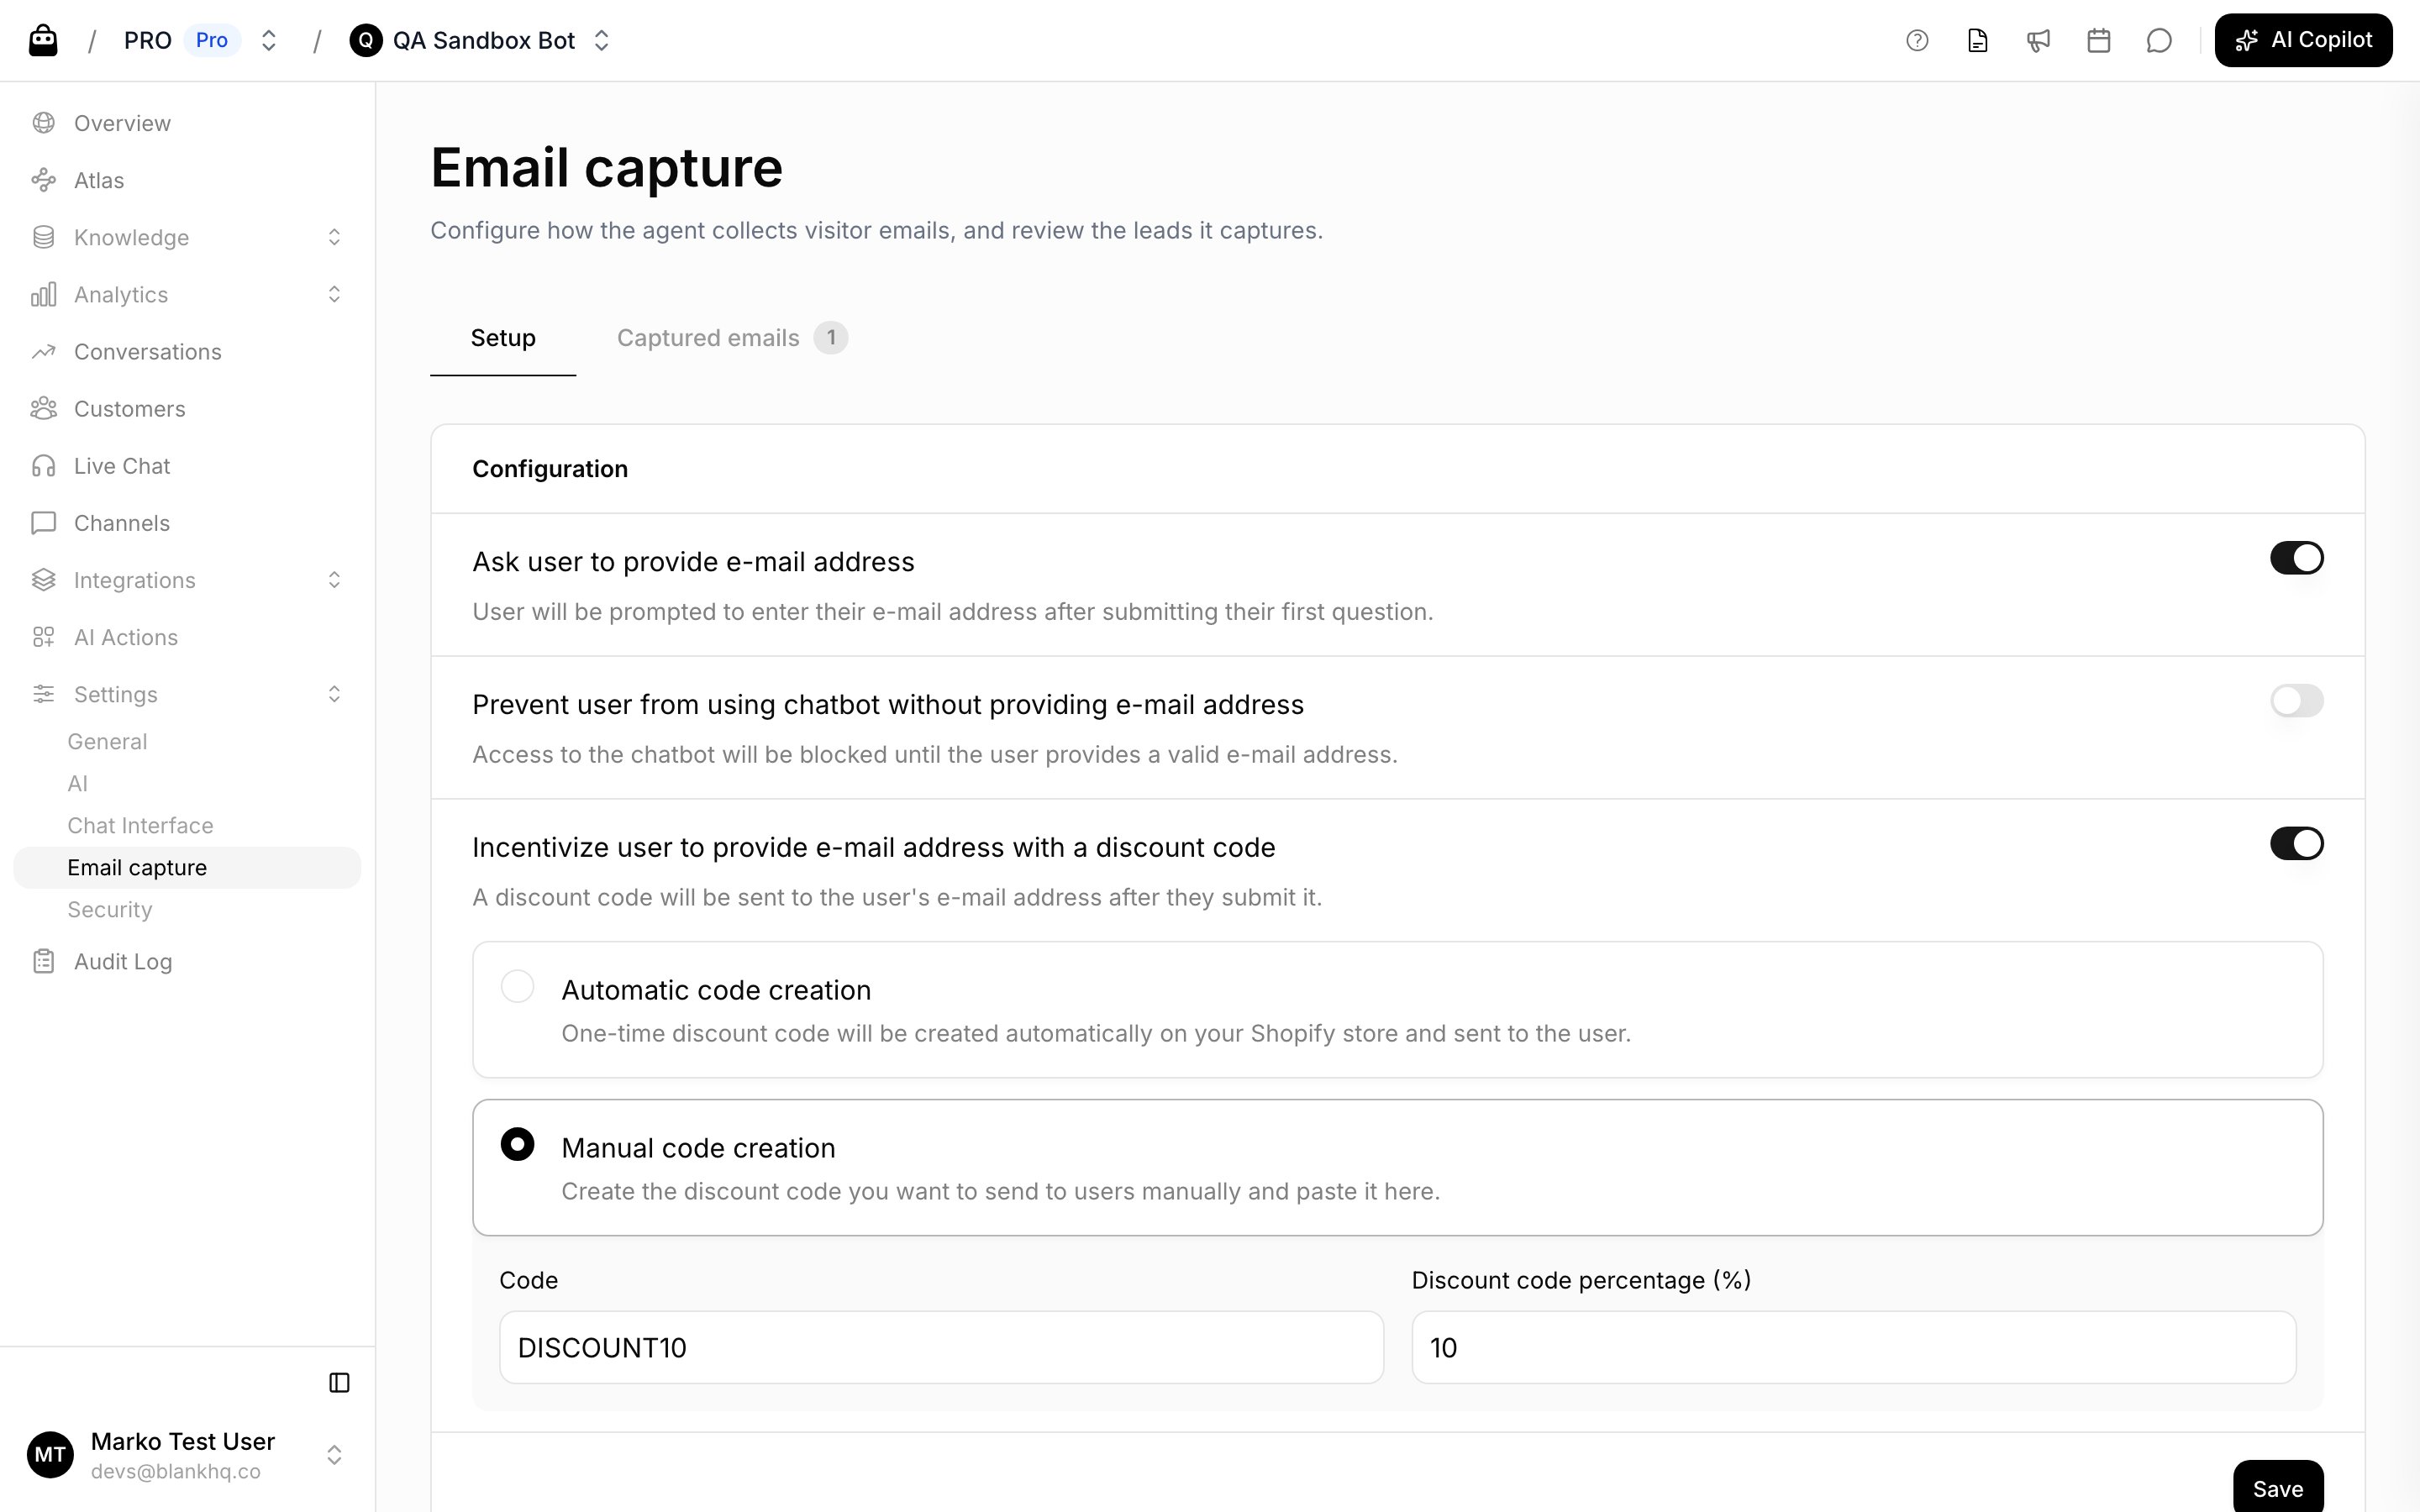The height and width of the screenshot is (1512, 2420).
Task: Click the Discount code percentage field
Action: click(1853, 1347)
